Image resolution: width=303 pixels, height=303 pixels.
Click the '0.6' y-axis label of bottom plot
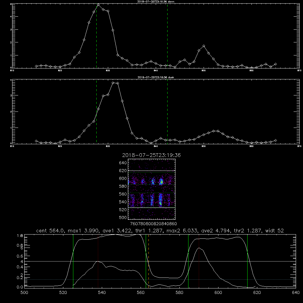tap(20, 256)
